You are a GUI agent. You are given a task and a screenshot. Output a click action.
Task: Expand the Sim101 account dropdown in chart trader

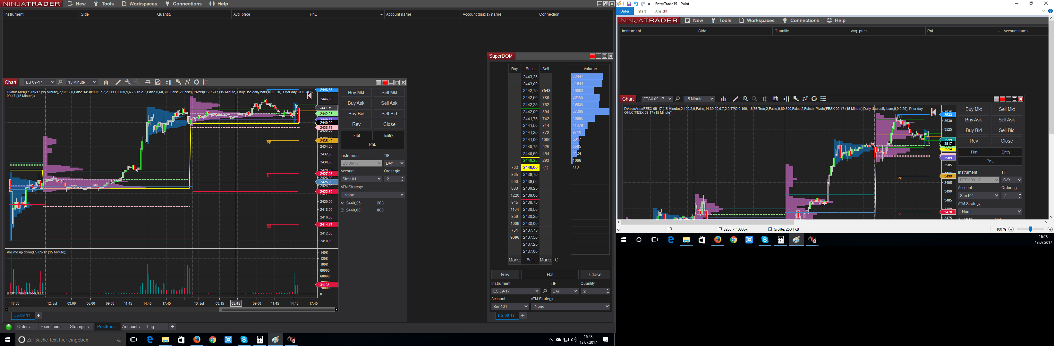click(x=361, y=179)
